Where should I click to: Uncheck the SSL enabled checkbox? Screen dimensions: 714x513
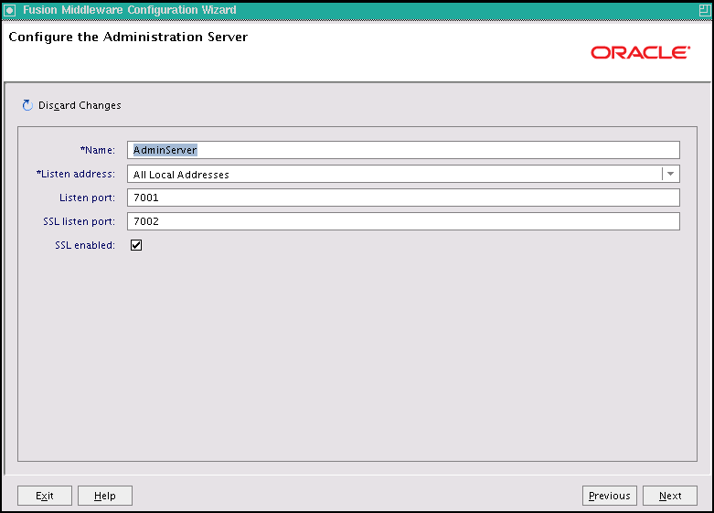click(136, 245)
